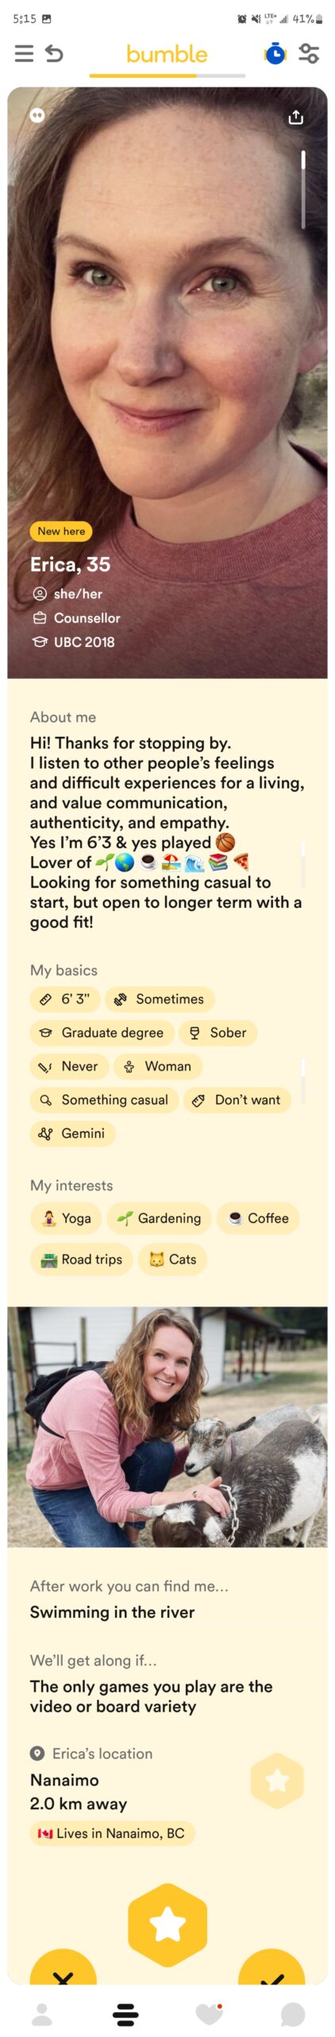Open the filter settings sliders icon

click(309, 53)
